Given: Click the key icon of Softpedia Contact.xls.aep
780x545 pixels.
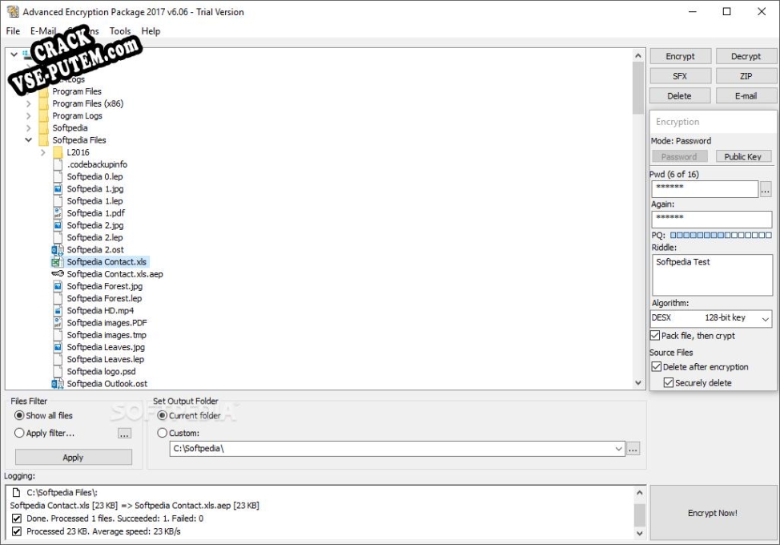Looking at the screenshot, I should coord(58,274).
